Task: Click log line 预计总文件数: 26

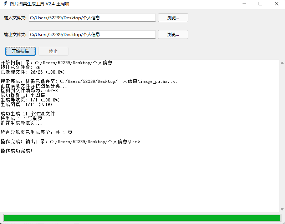Action: (20, 68)
